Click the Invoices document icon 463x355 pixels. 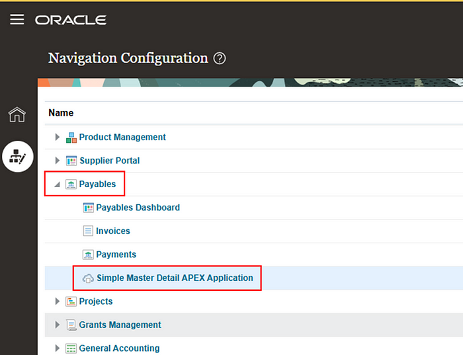pos(88,231)
